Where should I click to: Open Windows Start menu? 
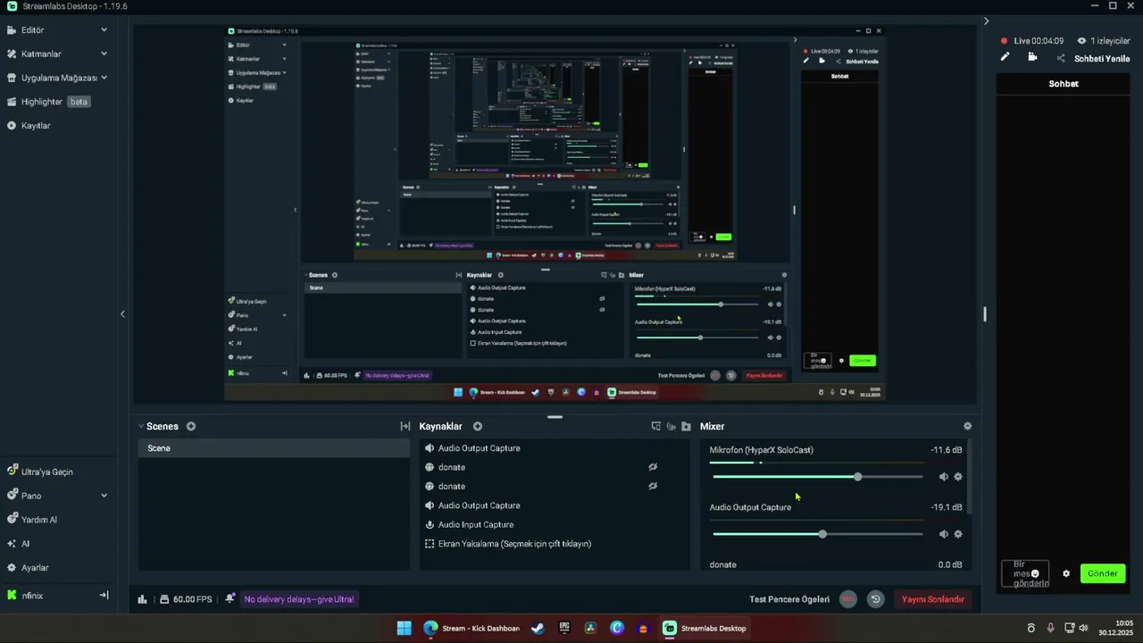(x=404, y=628)
